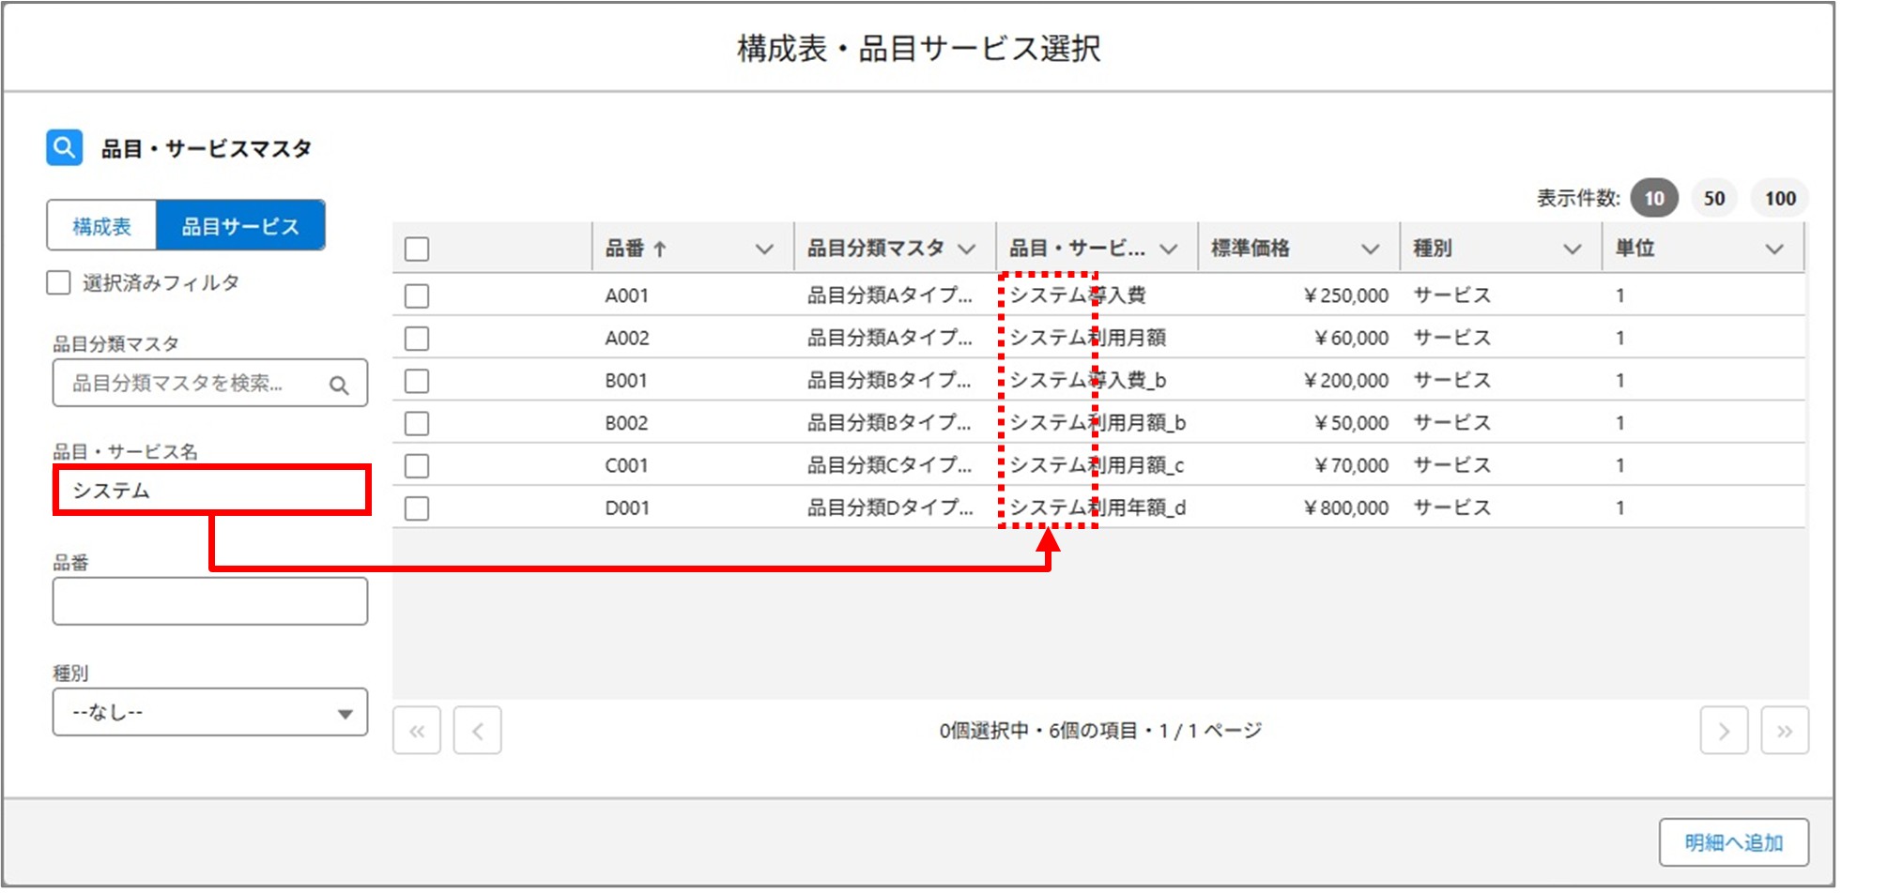
Task: Select all rows using the header checkbox
Action: click(416, 247)
